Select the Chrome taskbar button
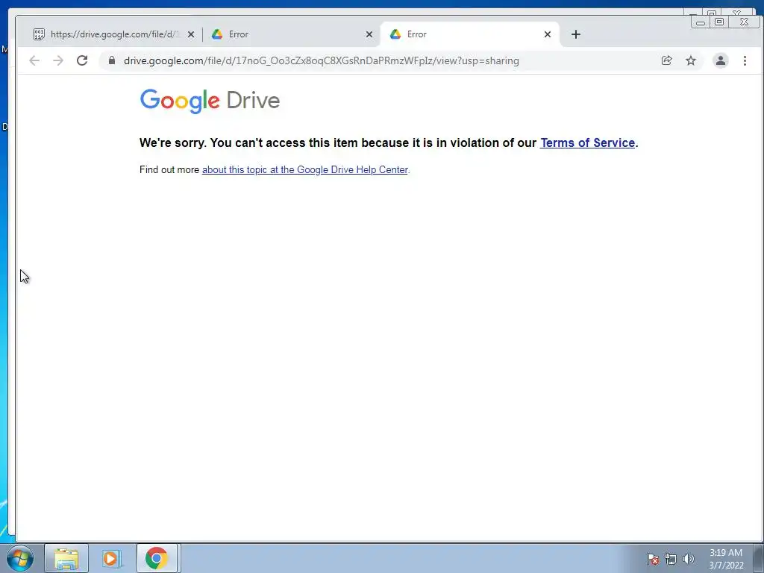The image size is (764, 573). pos(157,558)
